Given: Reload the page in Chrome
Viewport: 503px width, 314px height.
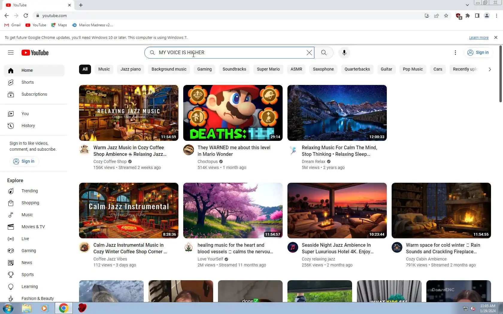Looking at the screenshot, I should [26, 16].
